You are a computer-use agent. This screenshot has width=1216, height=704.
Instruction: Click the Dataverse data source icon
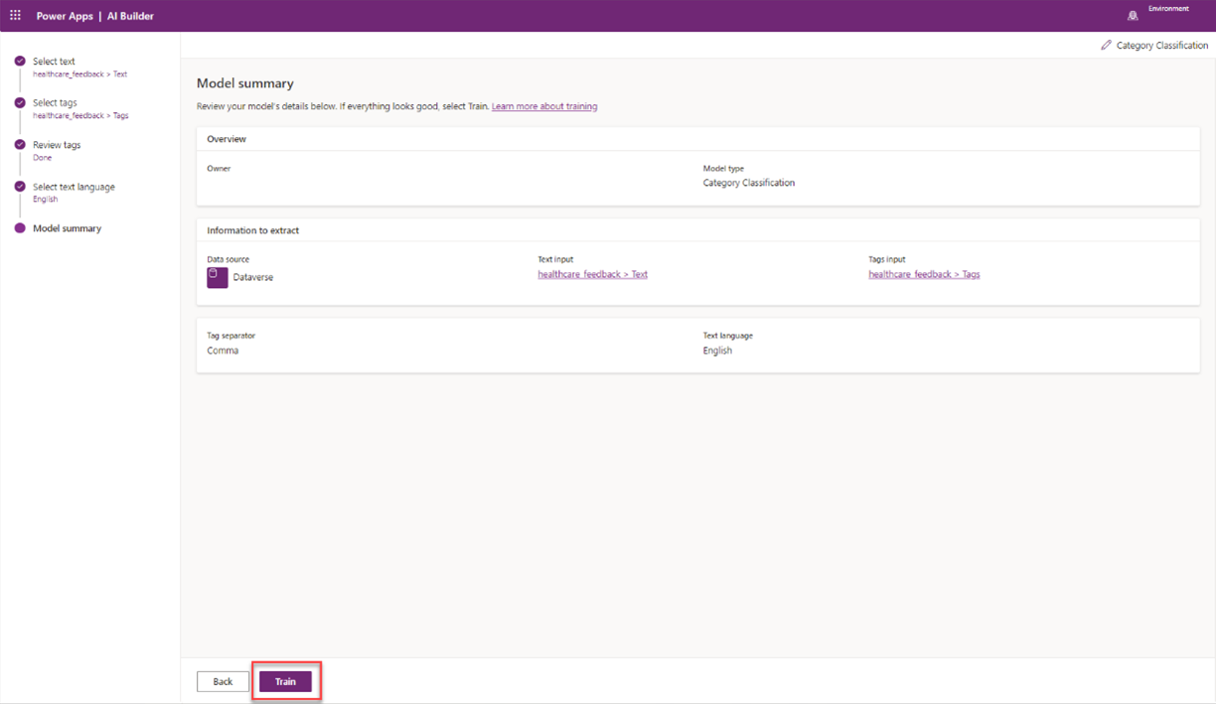click(217, 277)
